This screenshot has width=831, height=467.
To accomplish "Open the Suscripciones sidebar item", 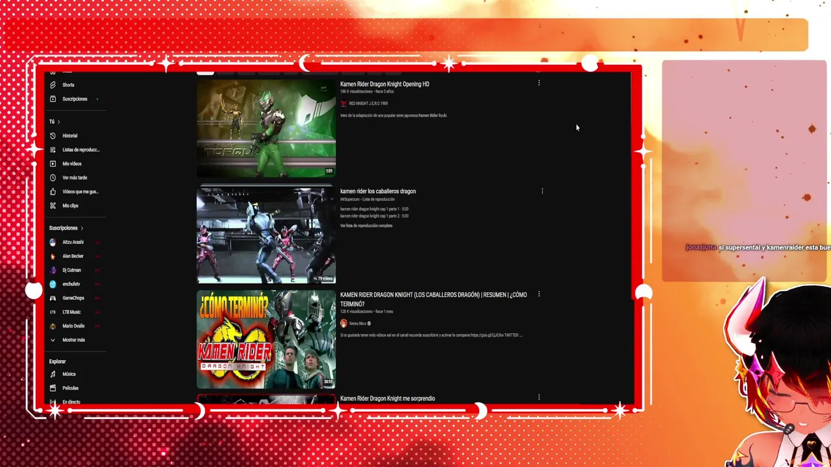I will click(75, 99).
